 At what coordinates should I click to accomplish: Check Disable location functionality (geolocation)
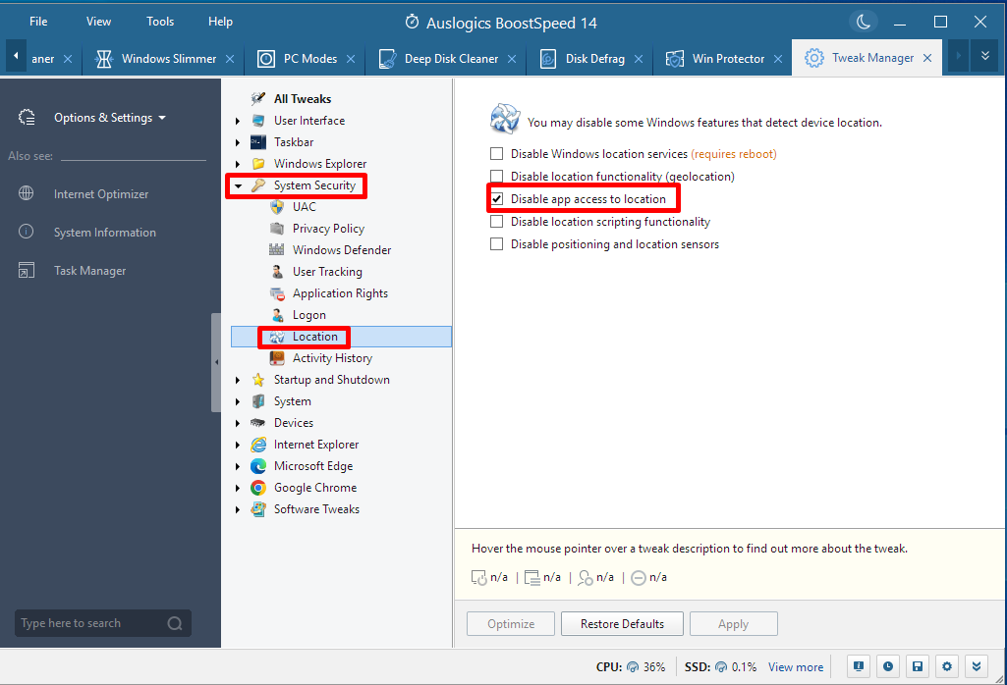click(x=496, y=176)
